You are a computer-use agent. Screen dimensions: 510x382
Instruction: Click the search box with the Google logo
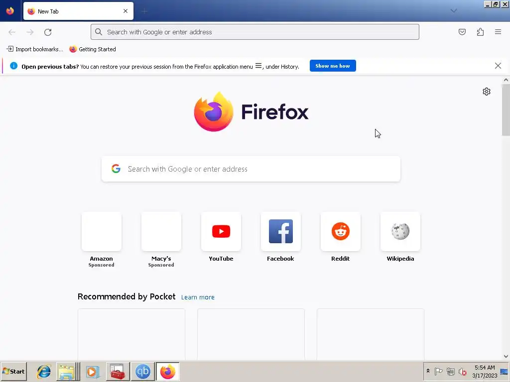(x=251, y=169)
